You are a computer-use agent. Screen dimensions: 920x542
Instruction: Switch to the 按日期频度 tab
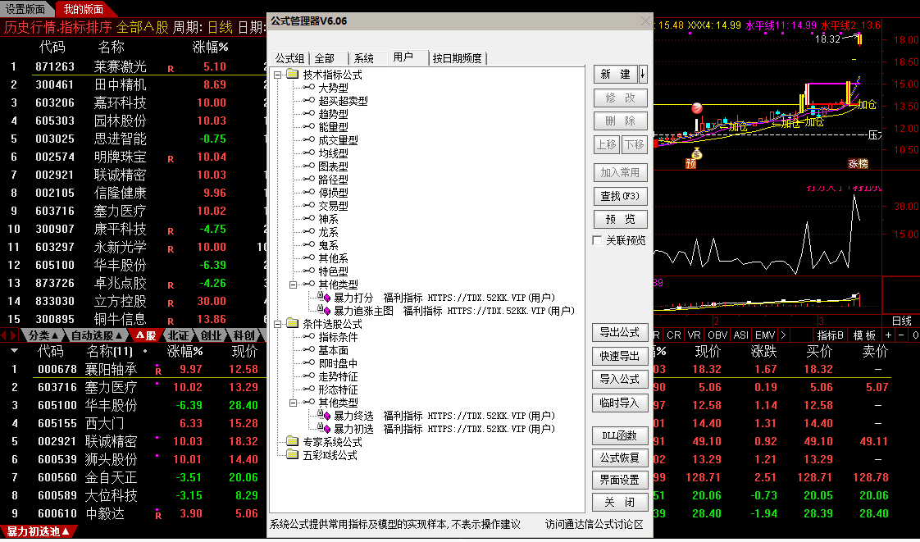(x=457, y=58)
